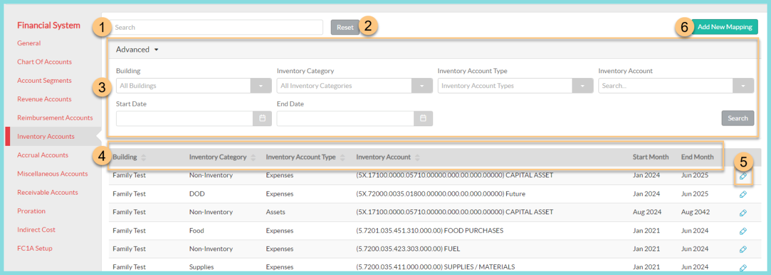Edit the DOD Future mapping row

coord(743,194)
